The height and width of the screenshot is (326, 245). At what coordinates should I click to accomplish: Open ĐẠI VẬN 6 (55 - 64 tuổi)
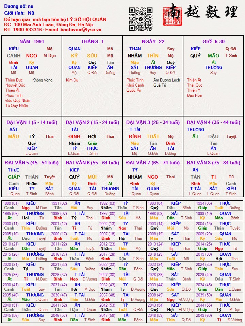click(92, 163)
